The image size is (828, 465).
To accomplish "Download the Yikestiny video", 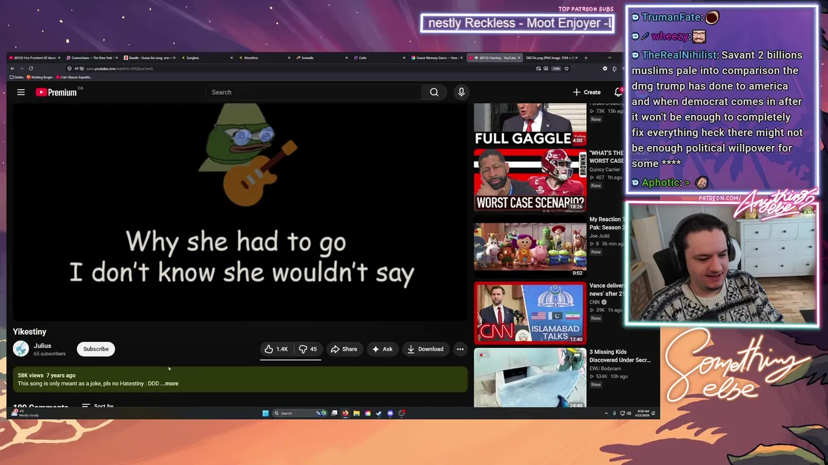I will [x=425, y=349].
